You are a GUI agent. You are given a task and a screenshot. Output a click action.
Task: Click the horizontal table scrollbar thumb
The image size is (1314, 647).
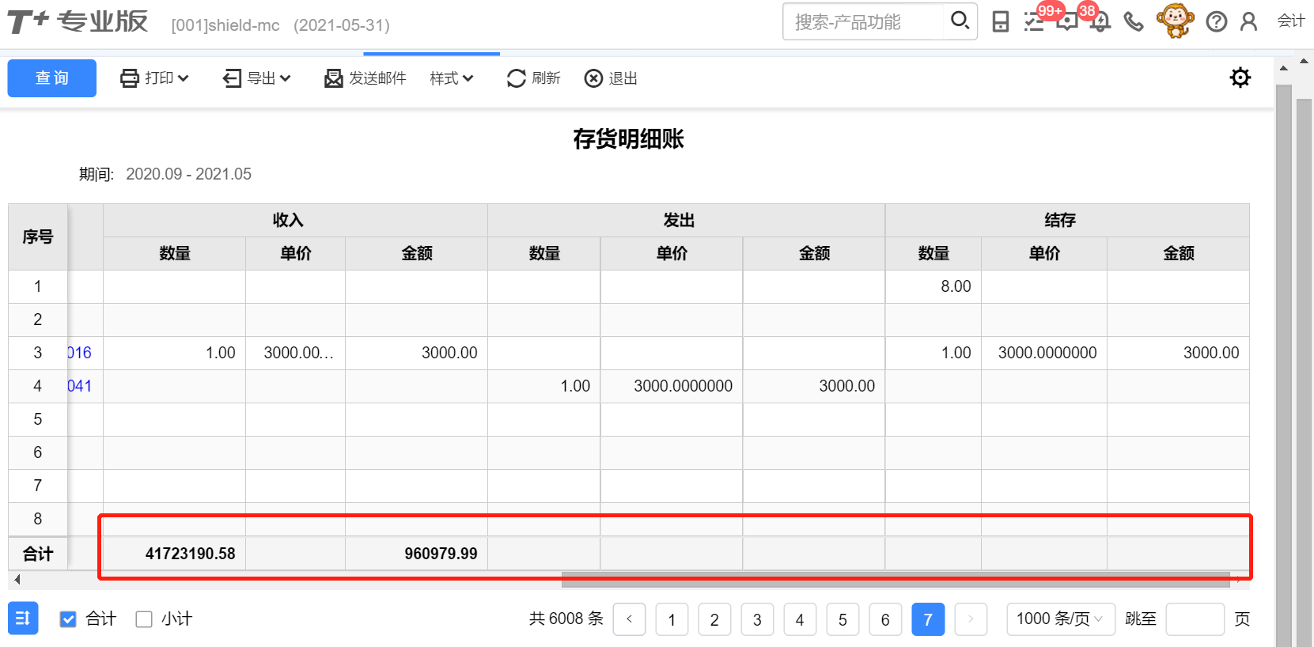(x=896, y=580)
